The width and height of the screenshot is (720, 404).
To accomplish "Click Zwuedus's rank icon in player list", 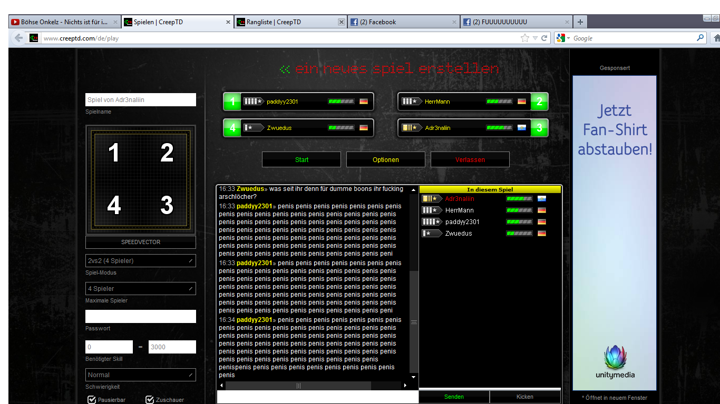I will (x=432, y=234).
